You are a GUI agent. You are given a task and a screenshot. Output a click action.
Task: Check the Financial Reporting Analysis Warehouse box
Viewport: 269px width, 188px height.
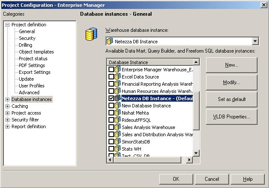[111, 84]
